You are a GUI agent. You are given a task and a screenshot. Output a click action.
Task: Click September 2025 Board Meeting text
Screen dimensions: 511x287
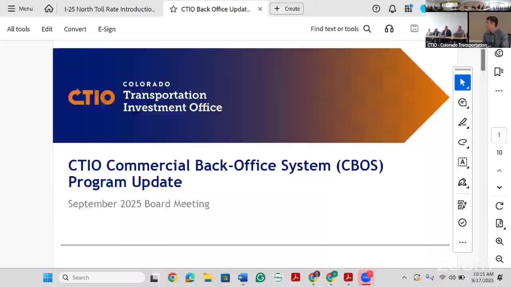139,204
